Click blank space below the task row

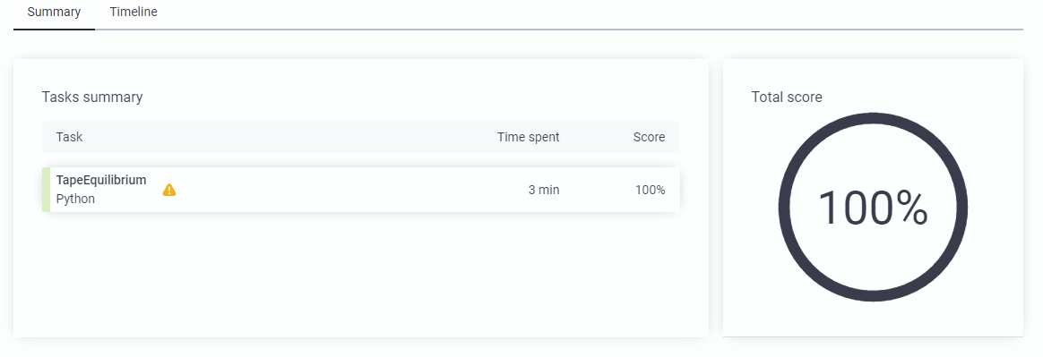pos(360,273)
